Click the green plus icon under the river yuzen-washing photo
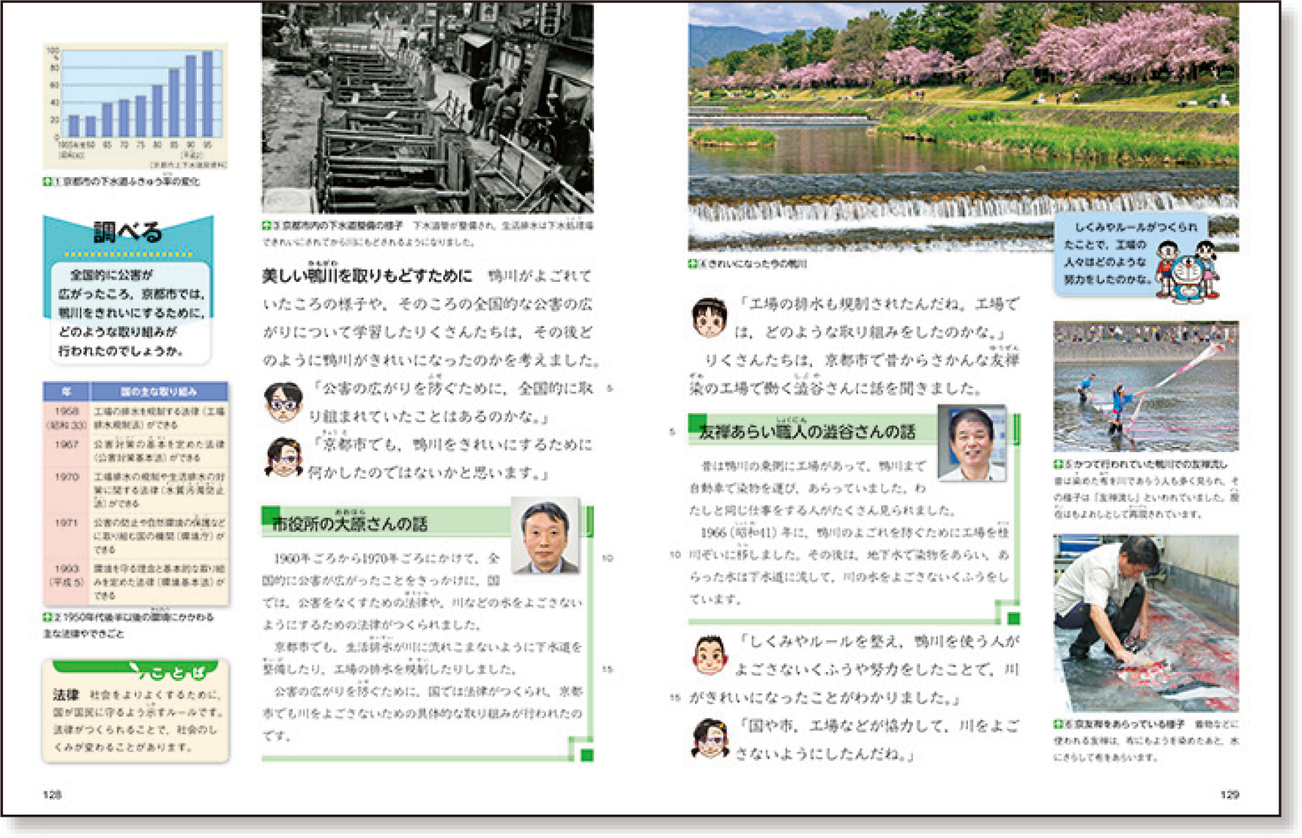 (1058, 465)
